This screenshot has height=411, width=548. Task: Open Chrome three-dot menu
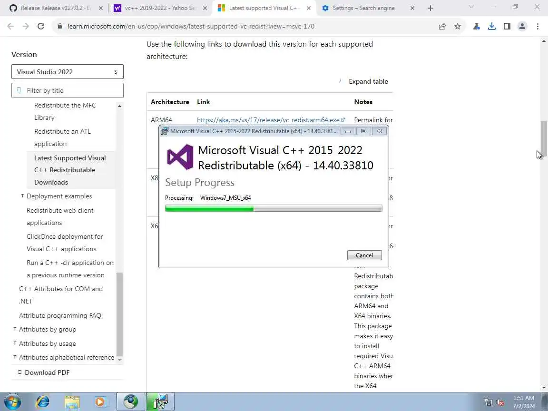pos(538,26)
